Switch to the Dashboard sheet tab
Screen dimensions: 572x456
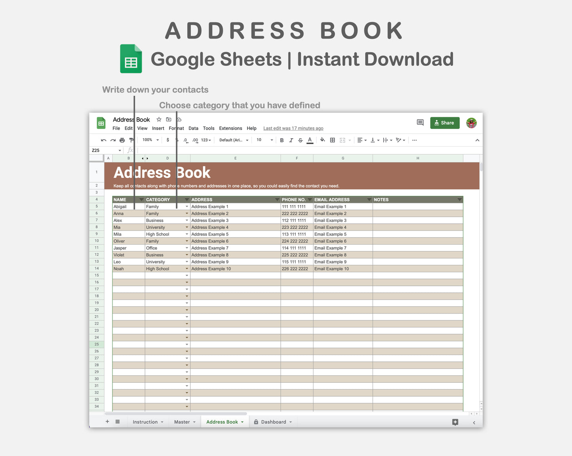(274, 422)
